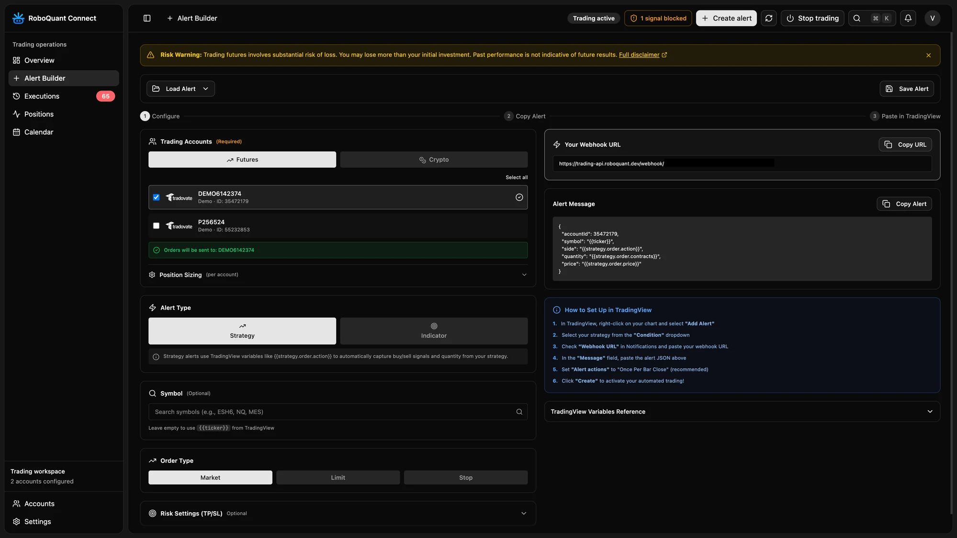
Task: Go to Positions page
Action: point(64,114)
